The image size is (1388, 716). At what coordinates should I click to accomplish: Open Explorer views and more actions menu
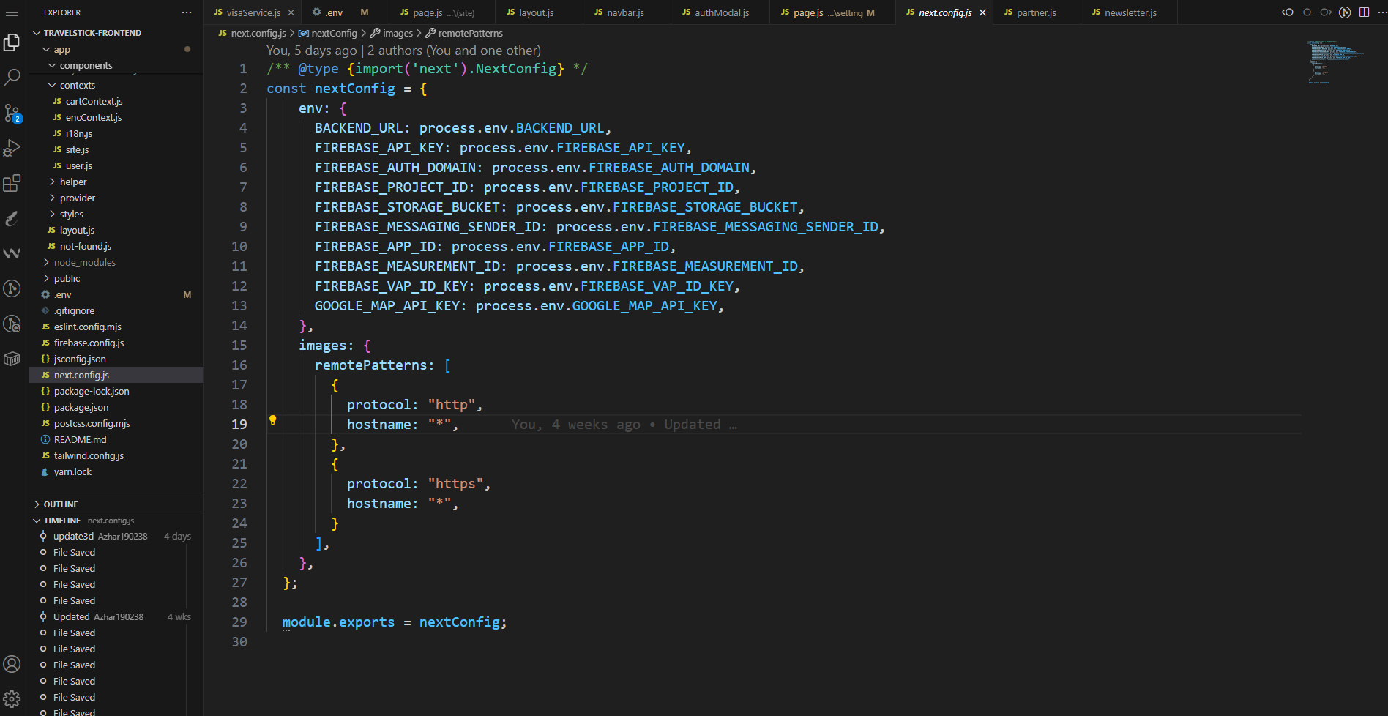(x=187, y=12)
